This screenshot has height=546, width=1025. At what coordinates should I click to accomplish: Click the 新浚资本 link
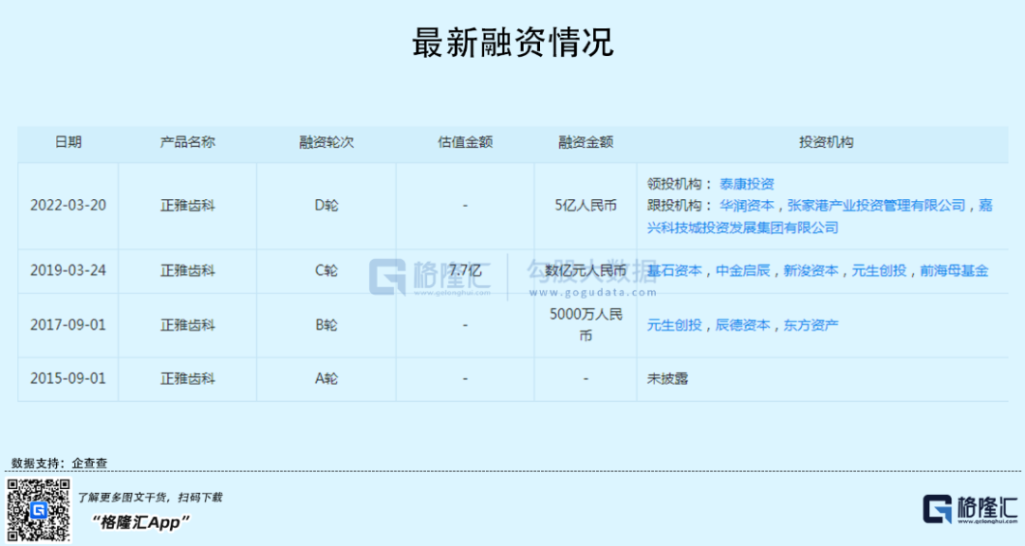coord(811,270)
